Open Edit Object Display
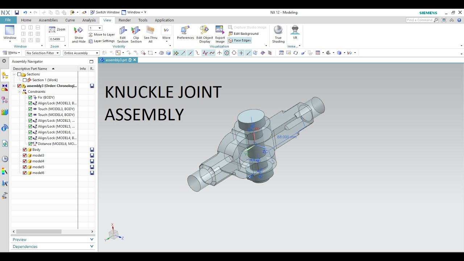The image size is (464, 261). 205,35
